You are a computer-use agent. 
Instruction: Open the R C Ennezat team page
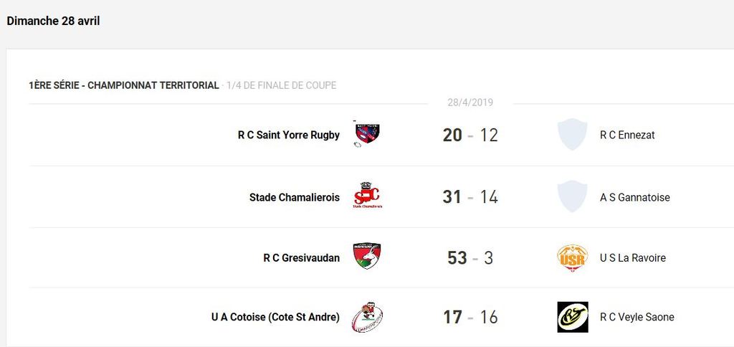pos(627,135)
